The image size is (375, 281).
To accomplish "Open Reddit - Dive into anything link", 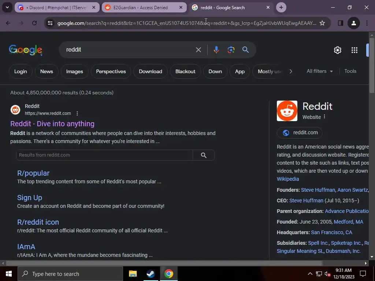I will (52, 124).
